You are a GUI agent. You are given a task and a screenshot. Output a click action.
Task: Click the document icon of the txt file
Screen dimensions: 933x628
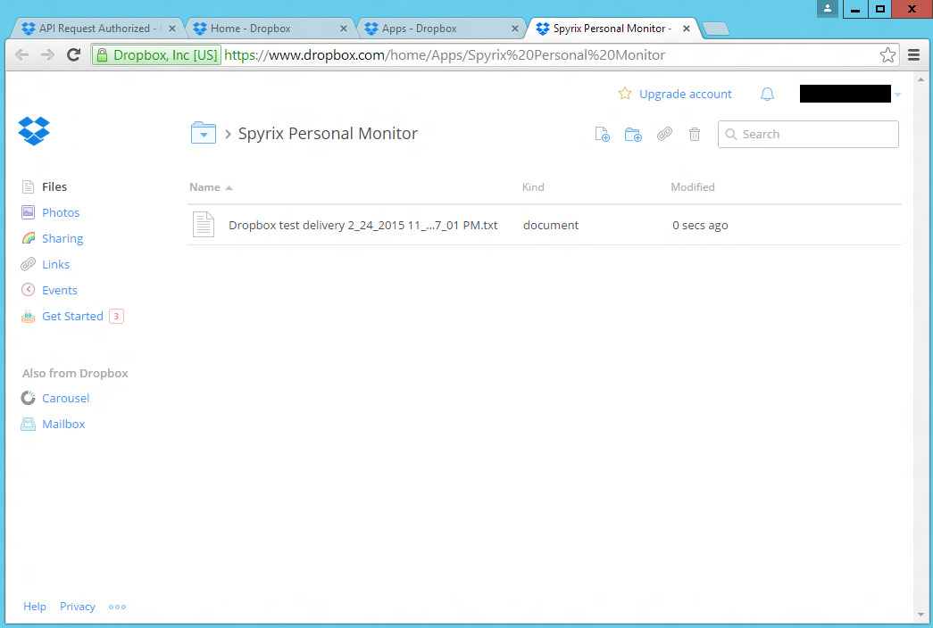click(204, 225)
